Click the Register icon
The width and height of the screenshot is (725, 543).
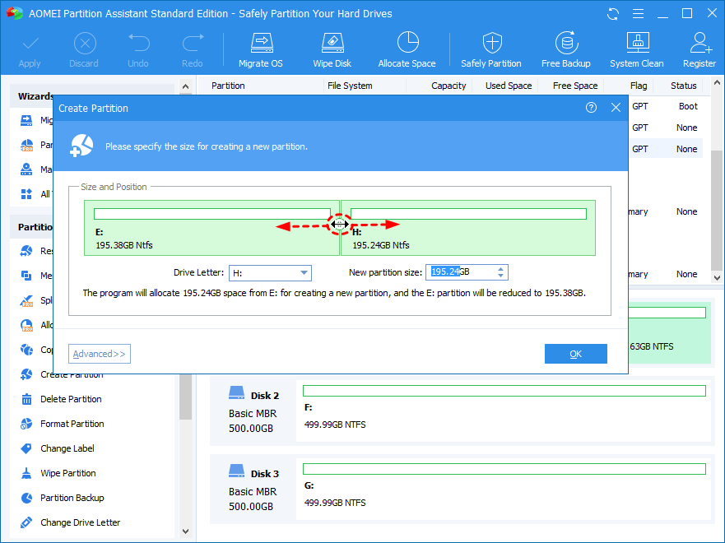pyautogui.click(x=699, y=50)
